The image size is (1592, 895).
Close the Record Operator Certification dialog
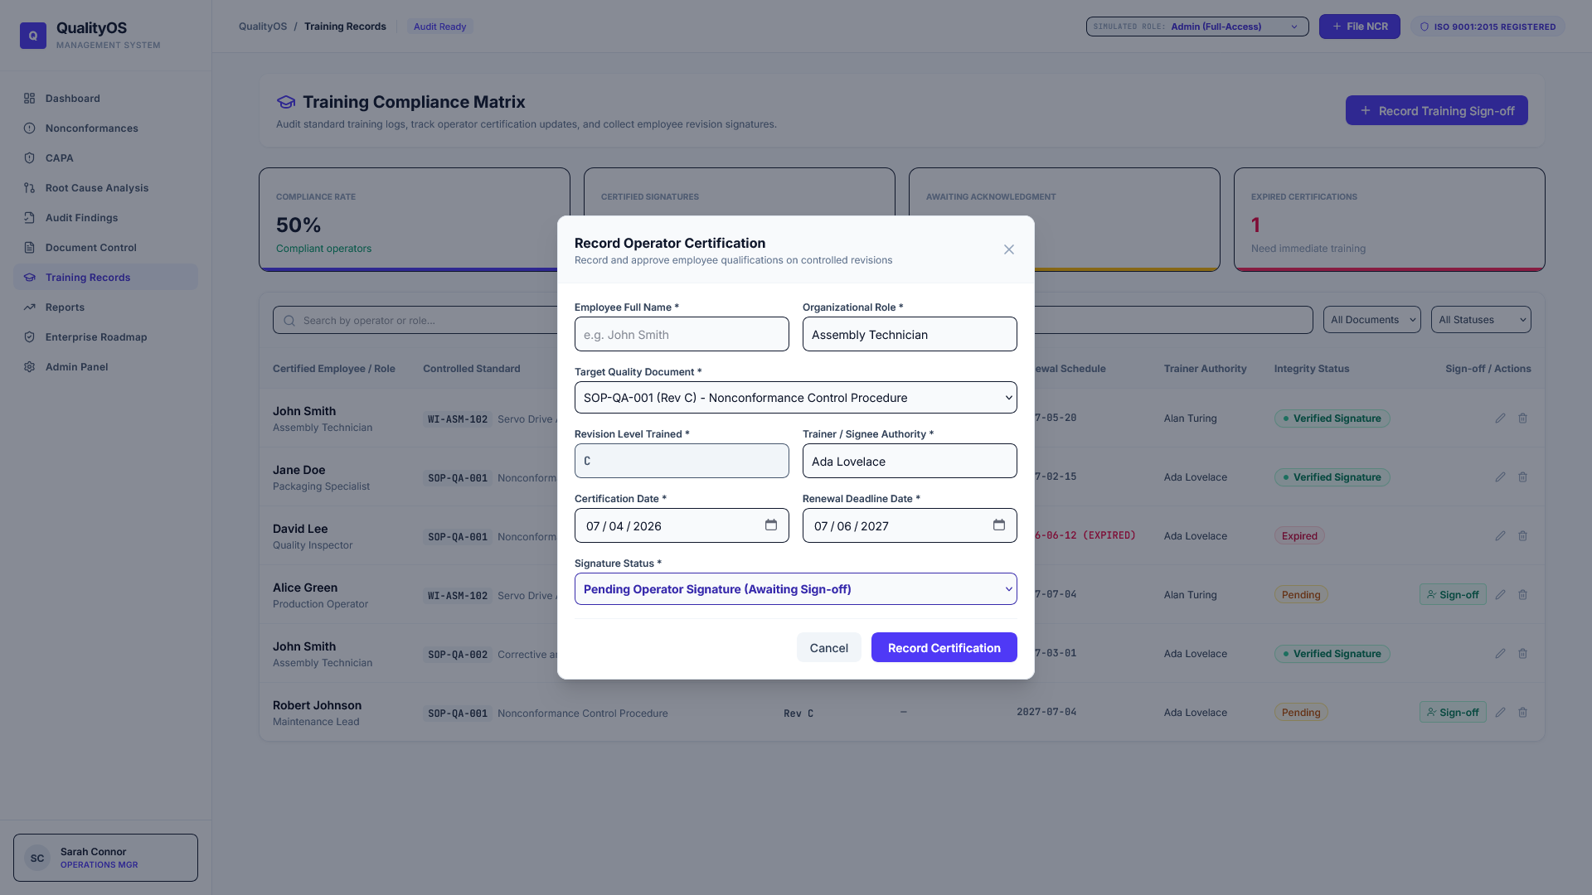(1008, 249)
